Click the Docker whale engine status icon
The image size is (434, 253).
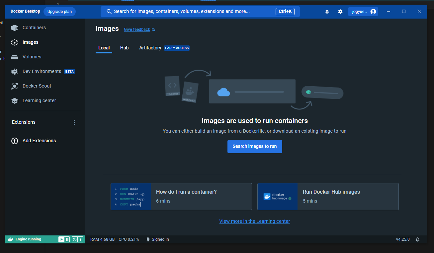(11, 239)
